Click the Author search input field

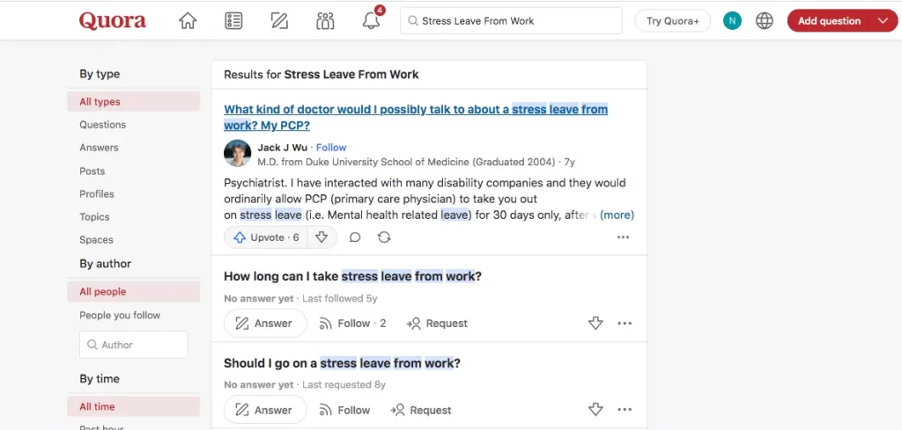coord(134,345)
